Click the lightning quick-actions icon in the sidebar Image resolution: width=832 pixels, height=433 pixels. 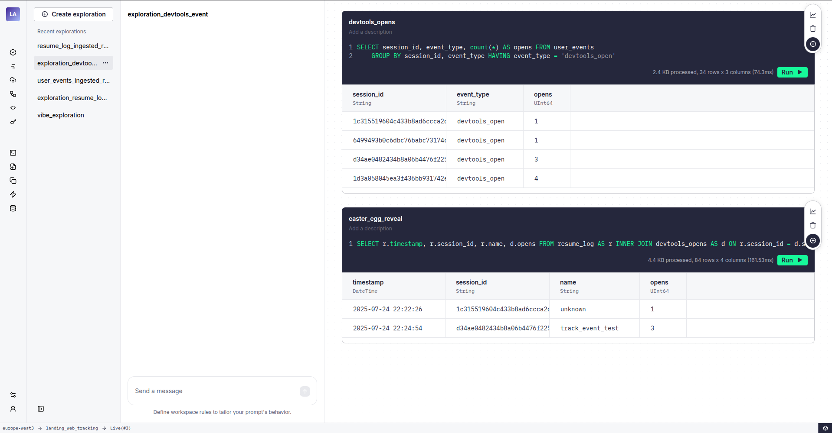[13, 194]
